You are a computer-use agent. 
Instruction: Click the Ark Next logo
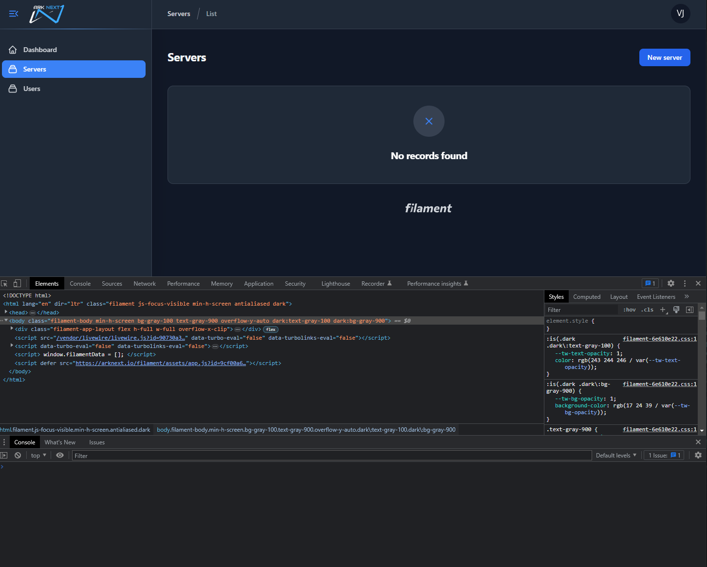pyautogui.click(x=47, y=14)
